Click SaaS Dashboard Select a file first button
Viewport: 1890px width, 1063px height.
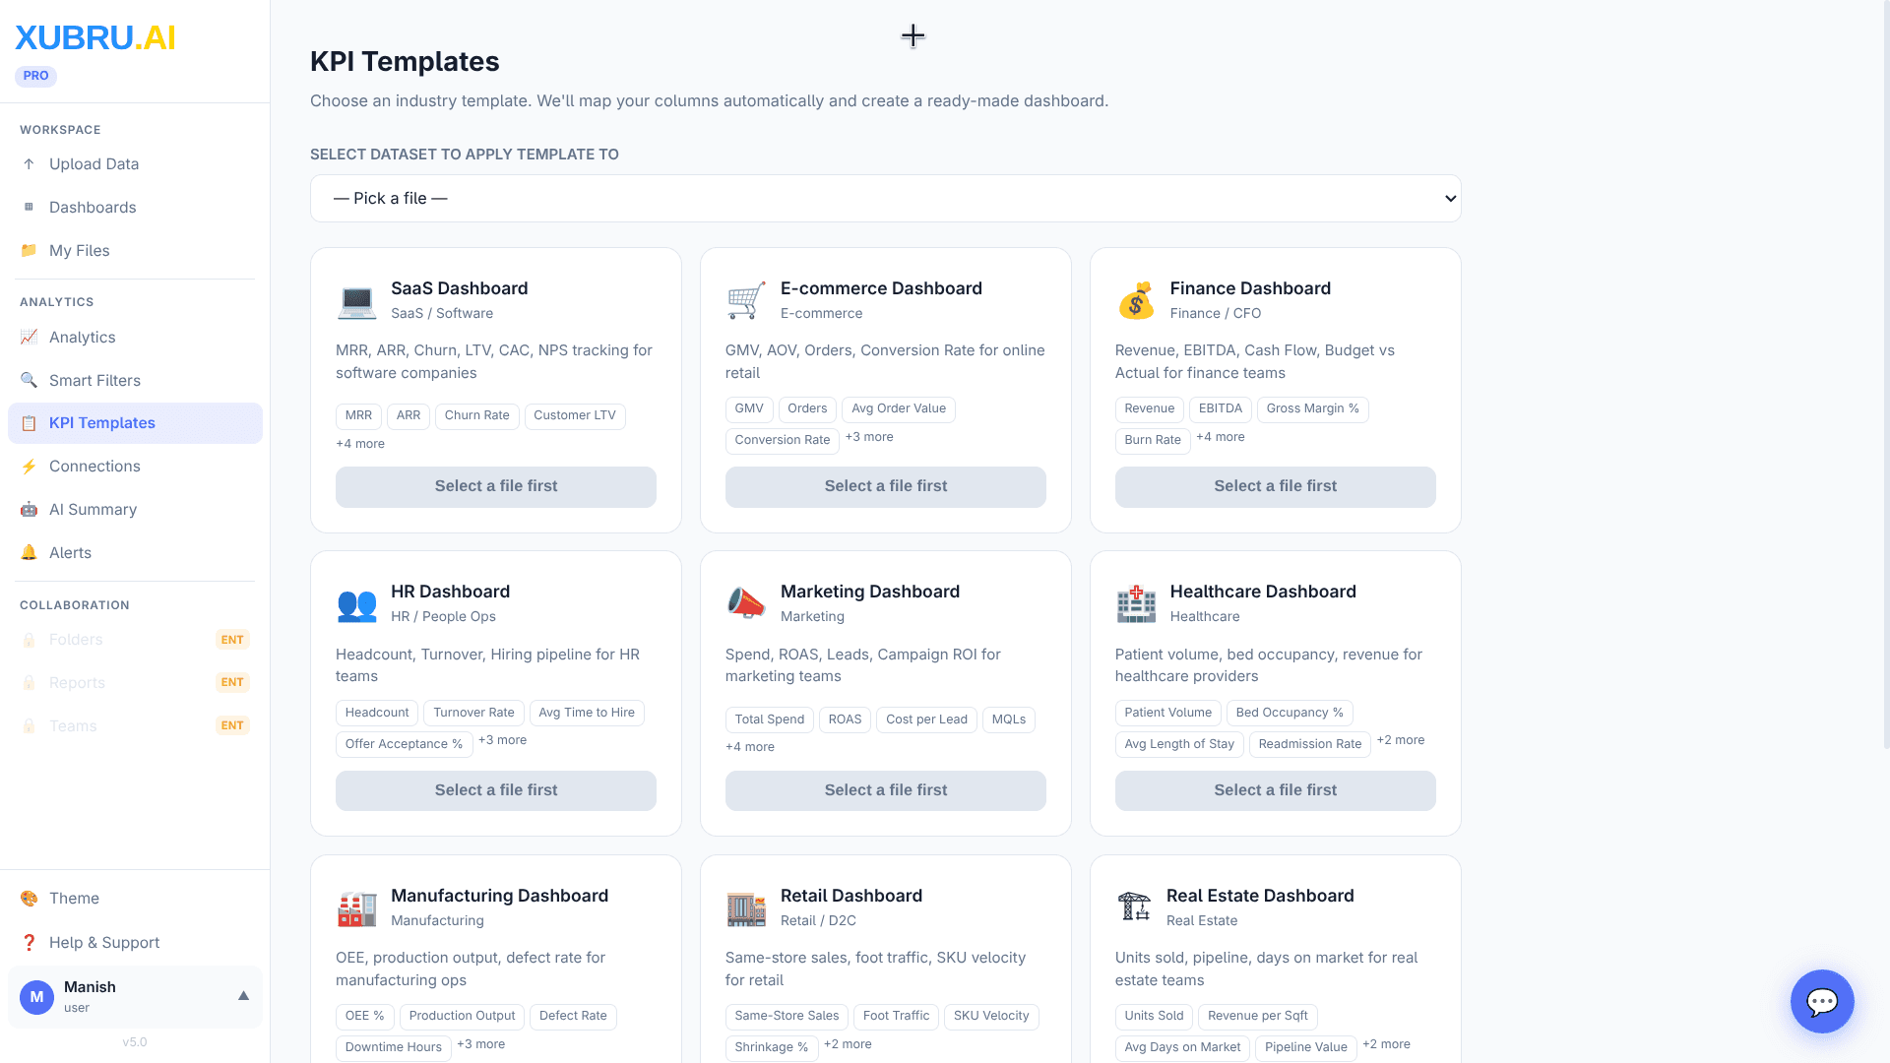tap(496, 487)
